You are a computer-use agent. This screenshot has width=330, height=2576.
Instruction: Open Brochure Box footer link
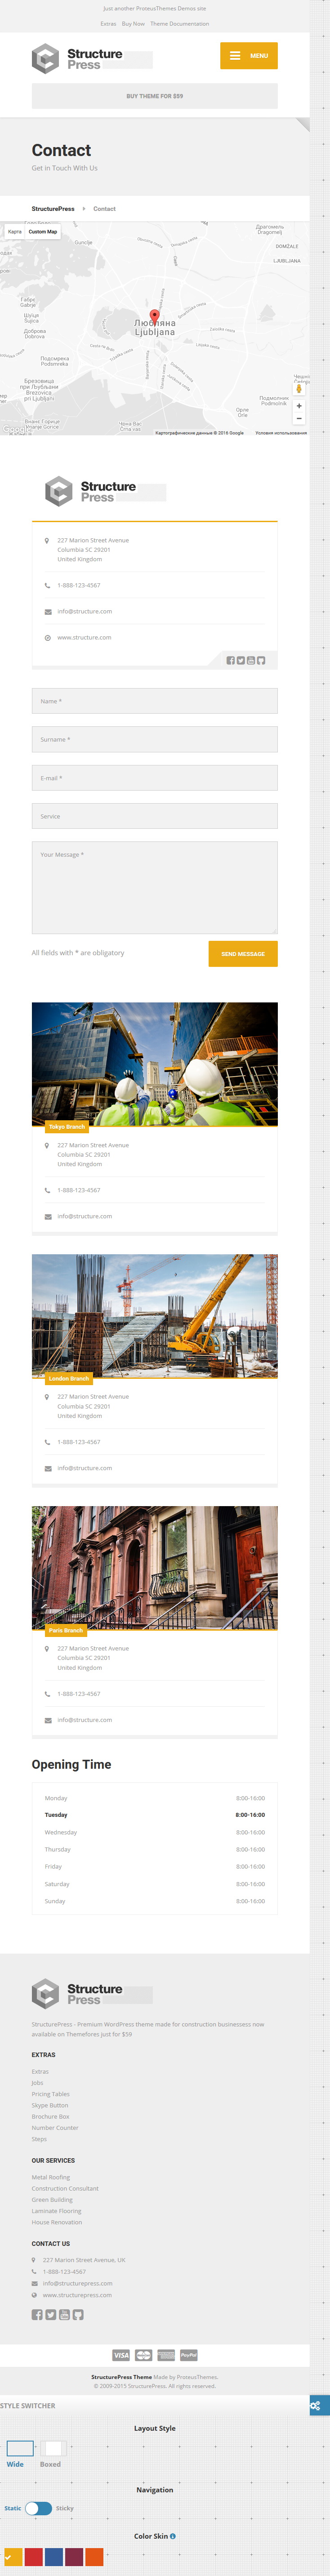[50, 2117]
